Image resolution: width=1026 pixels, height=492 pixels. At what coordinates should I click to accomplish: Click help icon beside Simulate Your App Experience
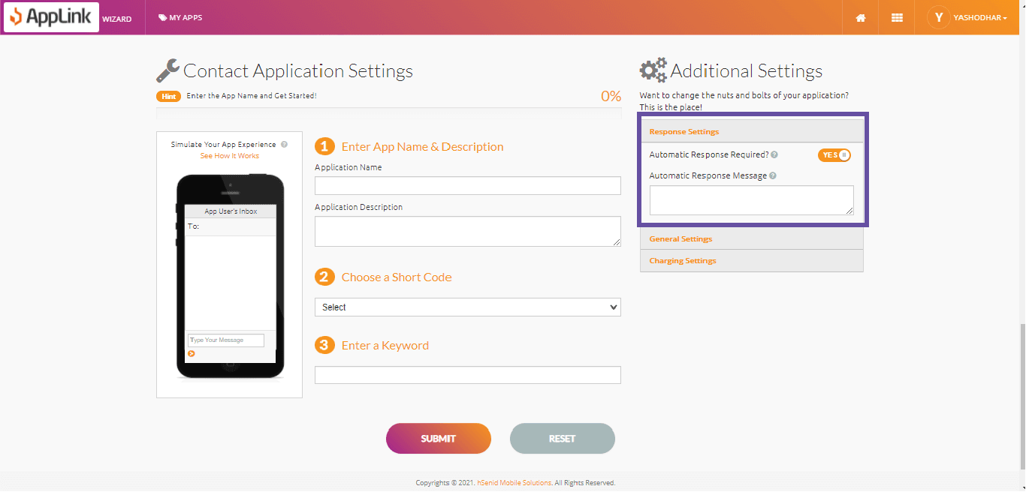pyautogui.click(x=284, y=144)
